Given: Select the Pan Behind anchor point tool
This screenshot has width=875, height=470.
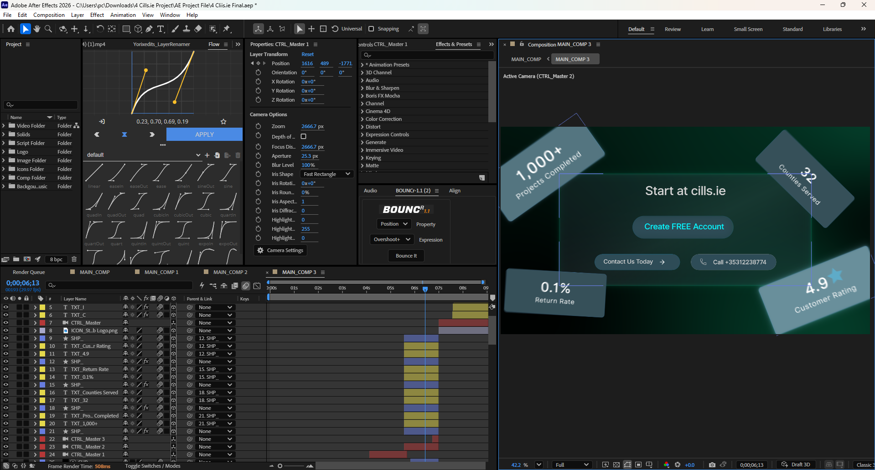Looking at the screenshot, I should (x=112, y=29).
